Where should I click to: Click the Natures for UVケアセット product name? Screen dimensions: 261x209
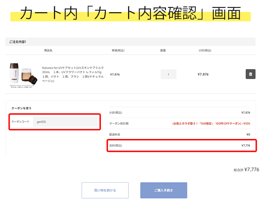tap(73, 74)
